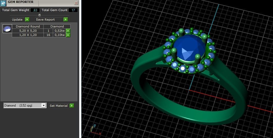Click the Total Gem Count label

(x=54, y=10)
